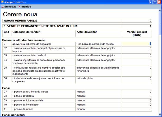
Task: Click the income field for pensie de urmas
Action: [x=137, y=109]
